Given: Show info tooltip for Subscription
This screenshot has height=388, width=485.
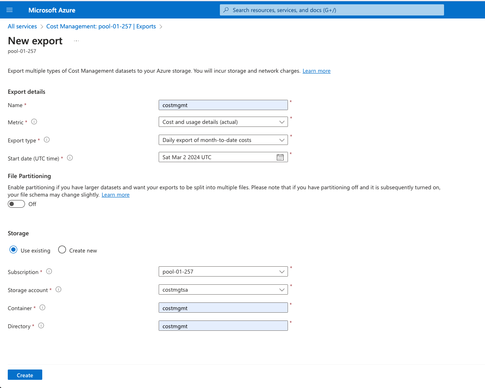Looking at the screenshot, I should click(x=49, y=271).
